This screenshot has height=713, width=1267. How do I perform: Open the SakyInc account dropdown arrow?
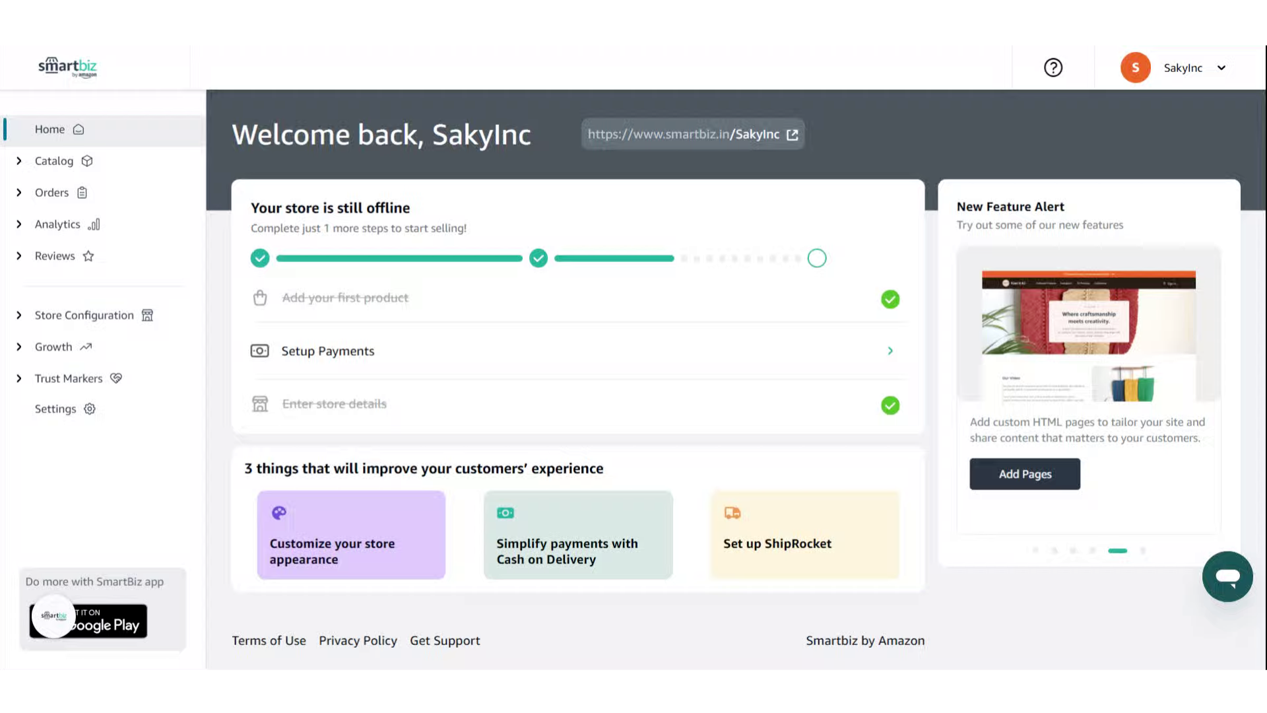pos(1221,68)
